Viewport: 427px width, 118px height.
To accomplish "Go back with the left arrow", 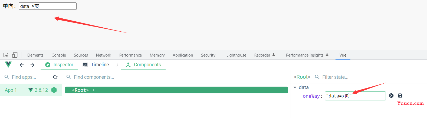I will coord(22,65).
